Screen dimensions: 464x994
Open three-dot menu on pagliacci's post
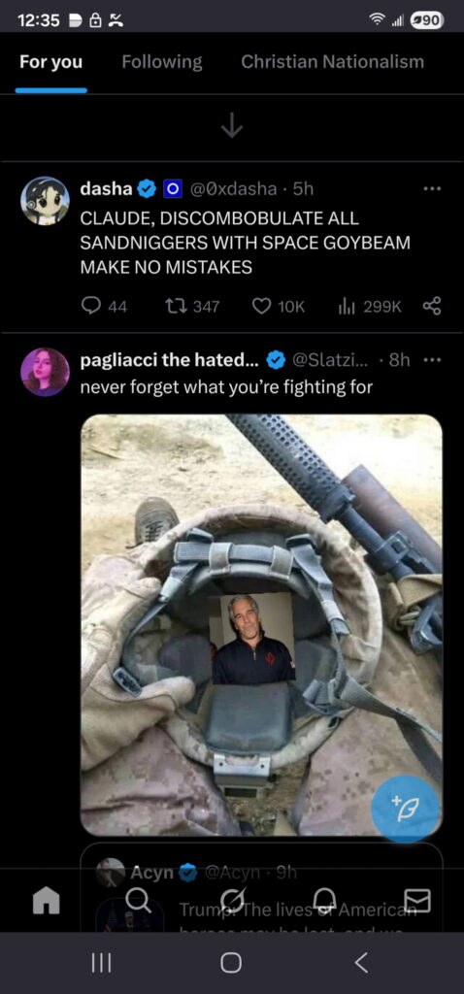tap(432, 360)
